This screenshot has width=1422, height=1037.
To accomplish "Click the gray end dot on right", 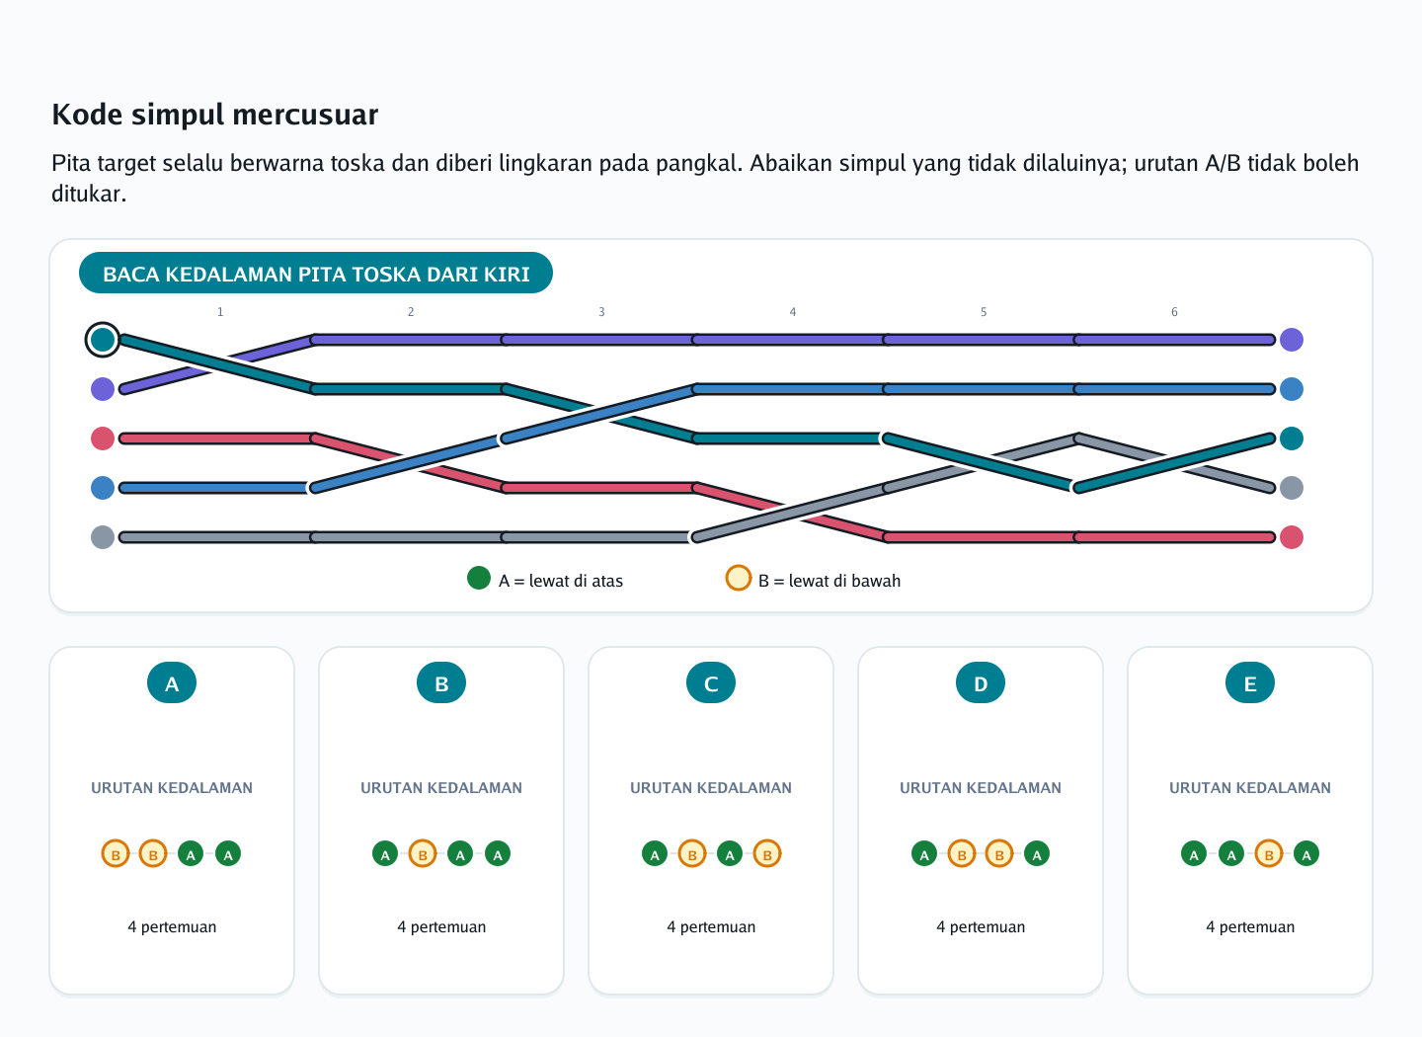I will point(1292,488).
